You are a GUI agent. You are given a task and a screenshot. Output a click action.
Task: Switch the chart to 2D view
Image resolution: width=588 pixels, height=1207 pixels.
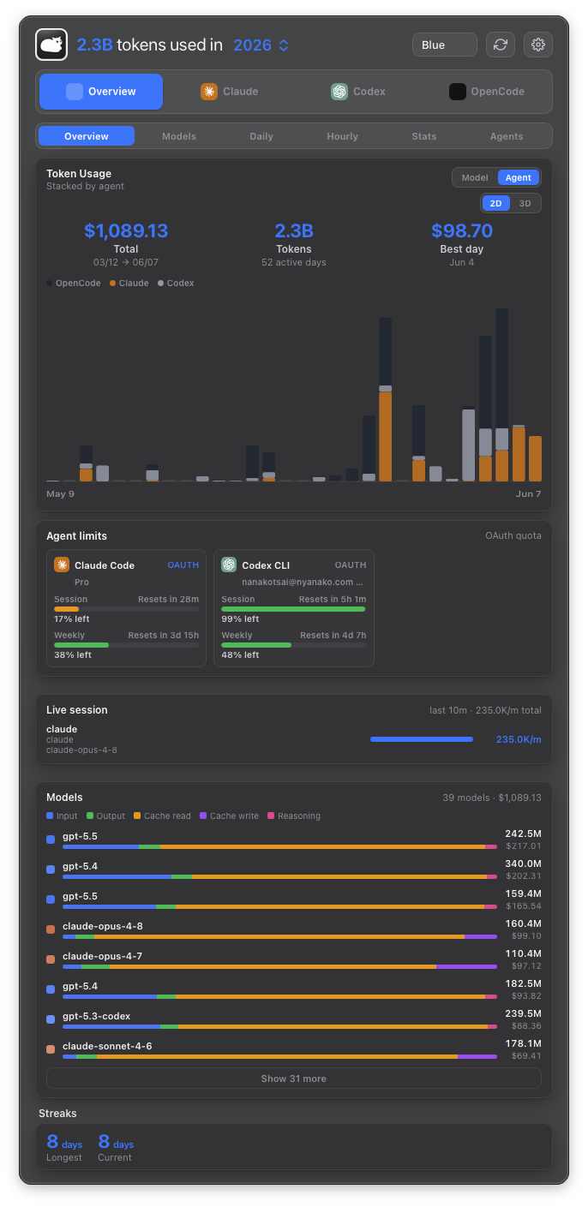point(496,203)
